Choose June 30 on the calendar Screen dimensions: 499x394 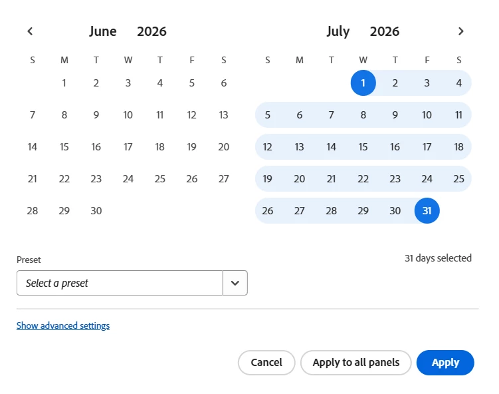coord(96,211)
